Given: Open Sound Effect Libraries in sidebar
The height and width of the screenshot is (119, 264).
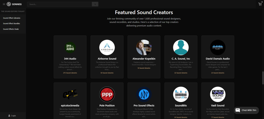Looking at the screenshot, I should (12, 18).
